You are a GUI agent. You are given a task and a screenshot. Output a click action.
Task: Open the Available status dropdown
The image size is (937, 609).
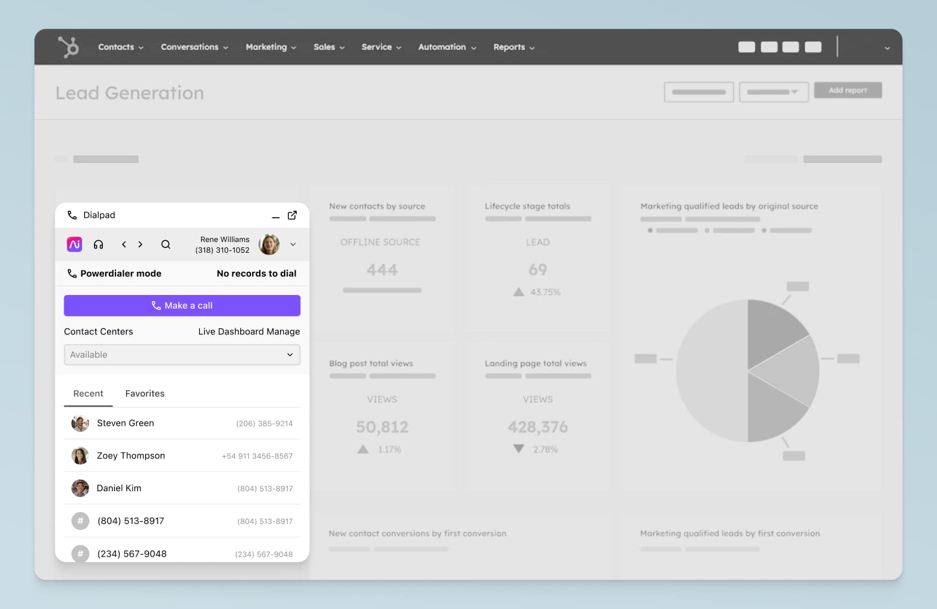pos(182,355)
